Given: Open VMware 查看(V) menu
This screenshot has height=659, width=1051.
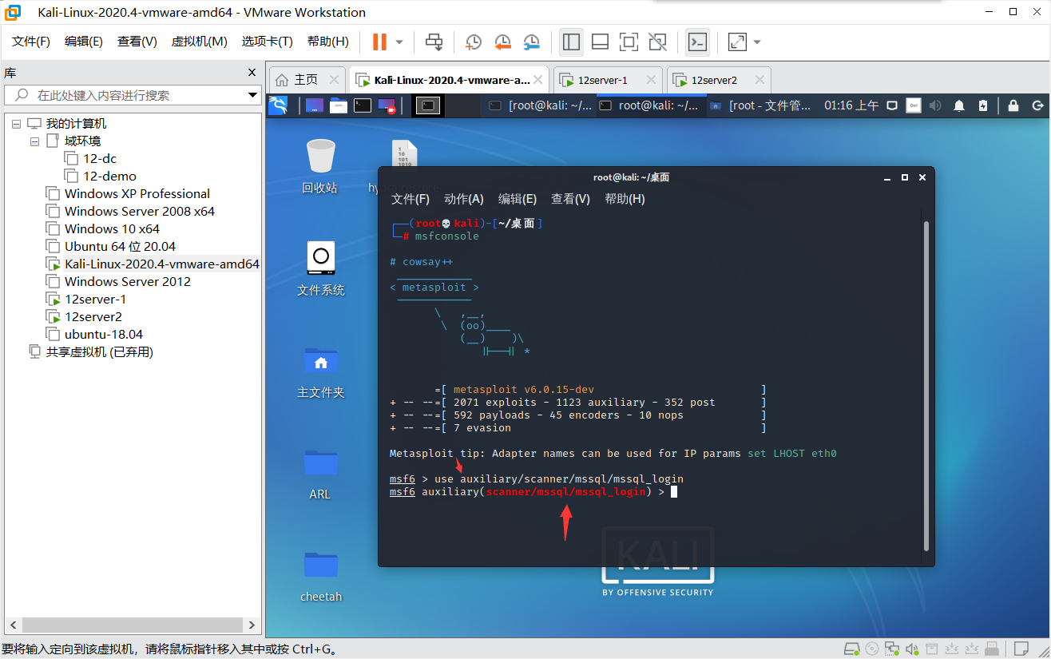Looking at the screenshot, I should (x=137, y=42).
